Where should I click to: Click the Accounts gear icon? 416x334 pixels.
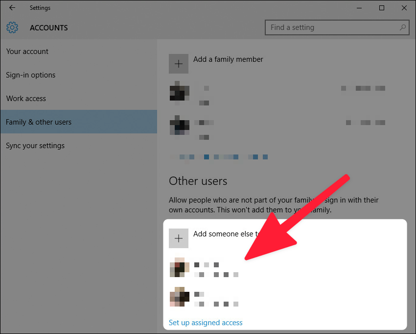click(12, 27)
